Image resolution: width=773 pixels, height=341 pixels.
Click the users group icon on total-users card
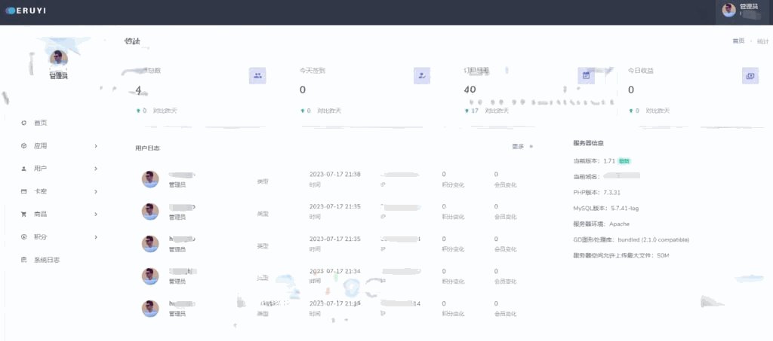(257, 76)
